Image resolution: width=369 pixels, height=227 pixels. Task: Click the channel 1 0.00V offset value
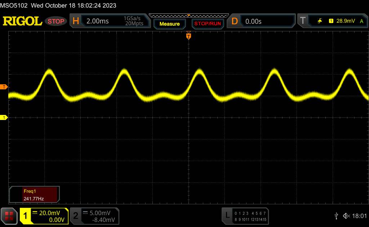pos(57,220)
